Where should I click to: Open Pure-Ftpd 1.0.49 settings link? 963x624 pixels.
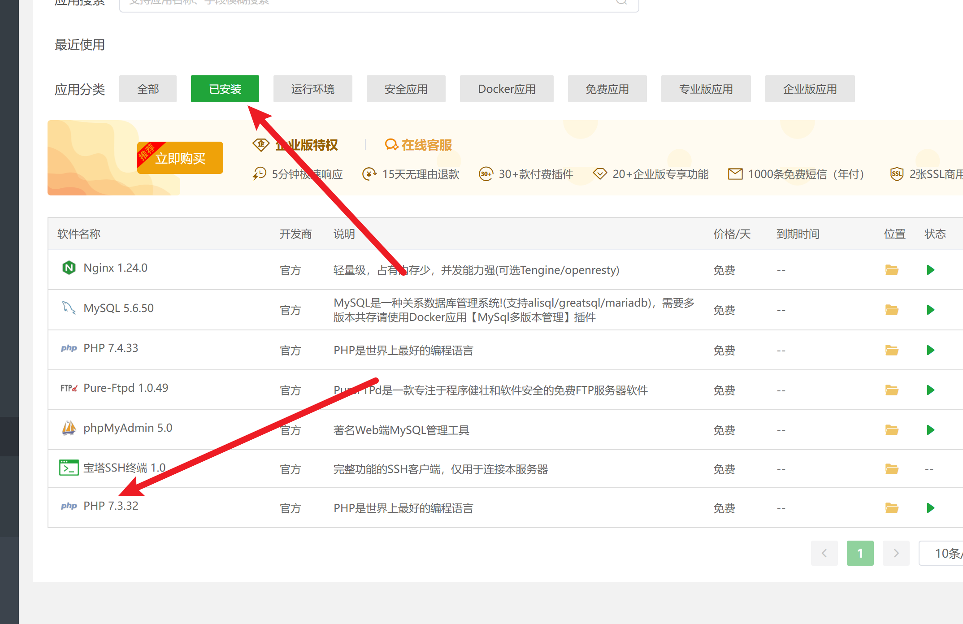tap(126, 388)
